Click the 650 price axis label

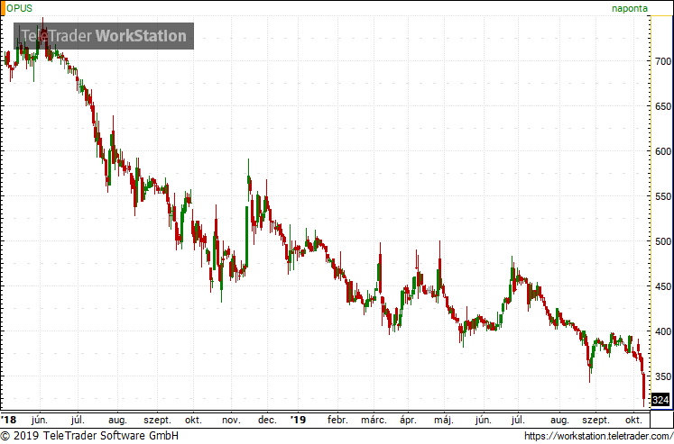click(663, 106)
